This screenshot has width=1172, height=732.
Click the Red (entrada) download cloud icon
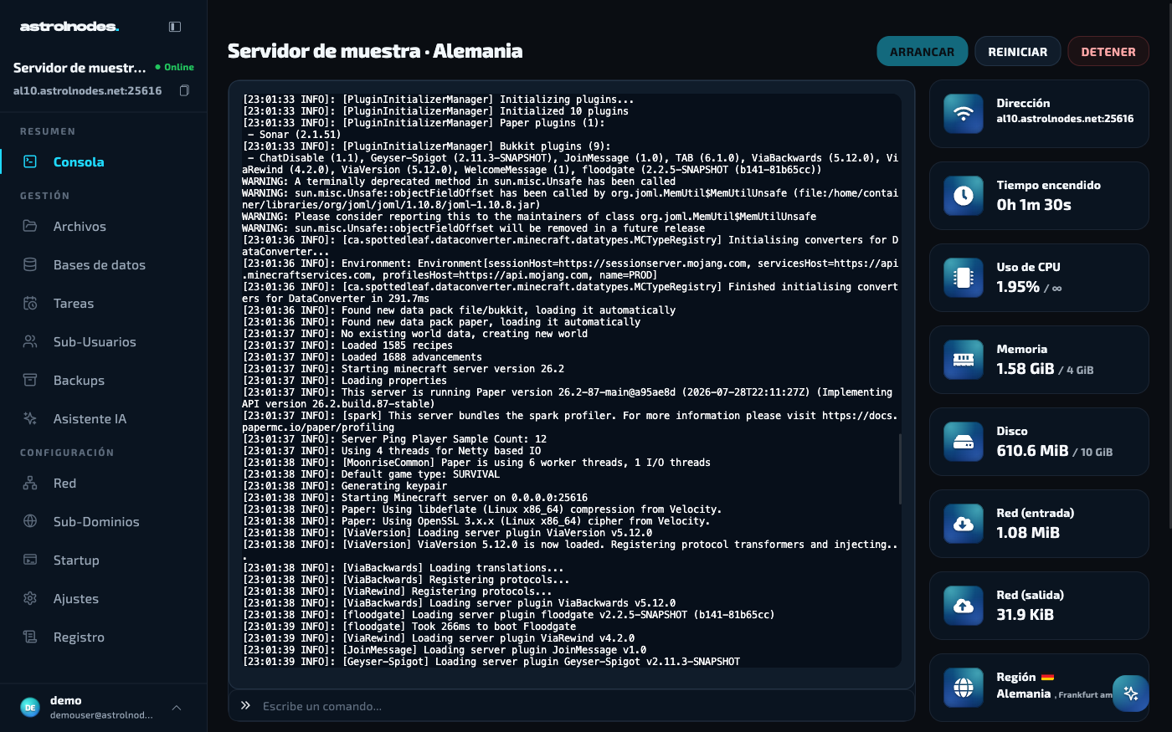pyautogui.click(x=964, y=524)
